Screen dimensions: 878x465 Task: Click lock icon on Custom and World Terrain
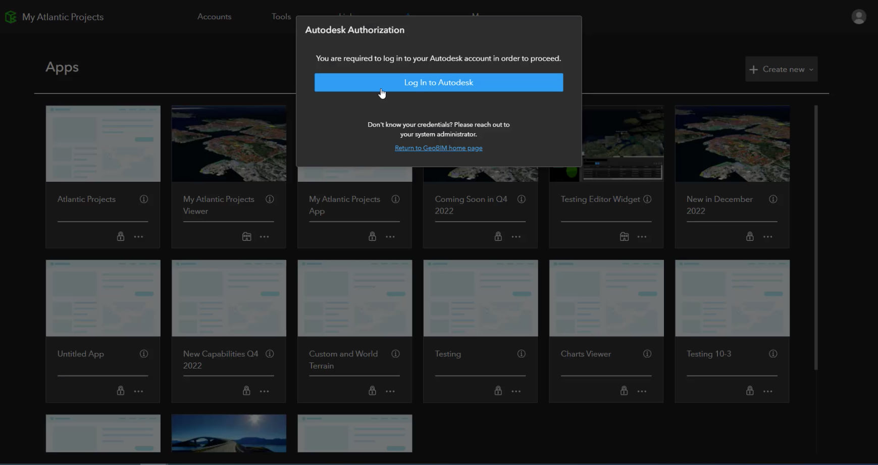point(372,391)
